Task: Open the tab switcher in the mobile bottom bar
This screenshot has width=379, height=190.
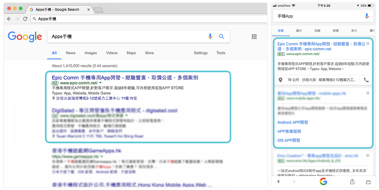Action: pos(368,182)
